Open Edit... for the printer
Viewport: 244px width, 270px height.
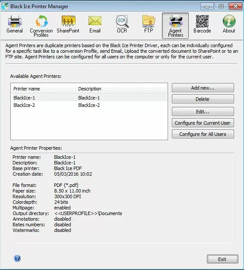click(x=203, y=112)
